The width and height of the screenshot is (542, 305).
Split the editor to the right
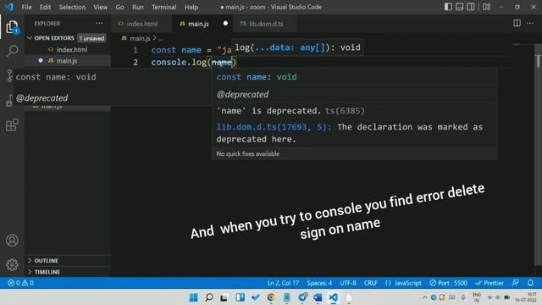point(517,23)
